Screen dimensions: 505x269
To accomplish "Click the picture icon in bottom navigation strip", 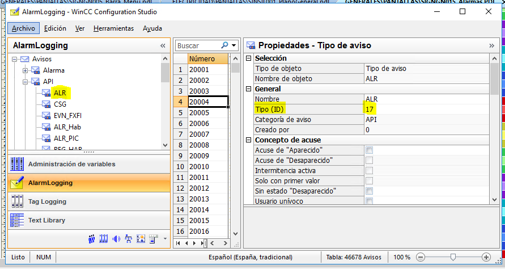I will [141, 239].
